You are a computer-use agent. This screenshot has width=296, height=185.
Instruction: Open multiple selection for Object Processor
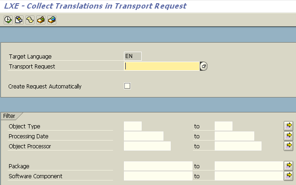point(288,146)
